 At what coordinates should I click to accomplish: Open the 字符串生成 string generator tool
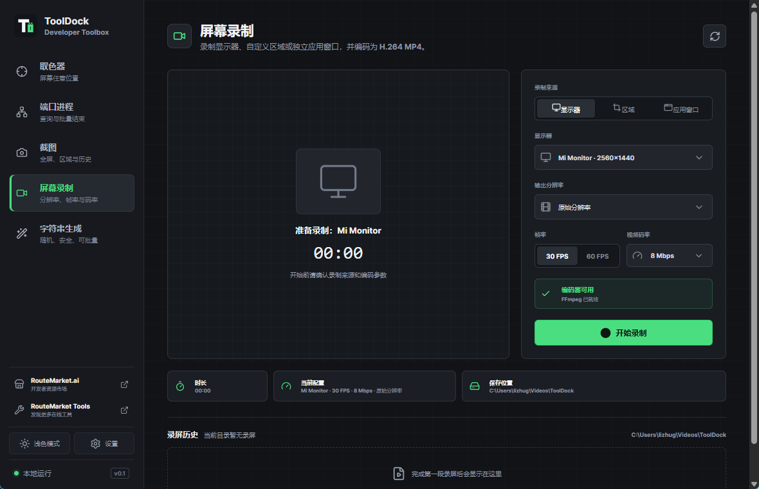[71, 234]
